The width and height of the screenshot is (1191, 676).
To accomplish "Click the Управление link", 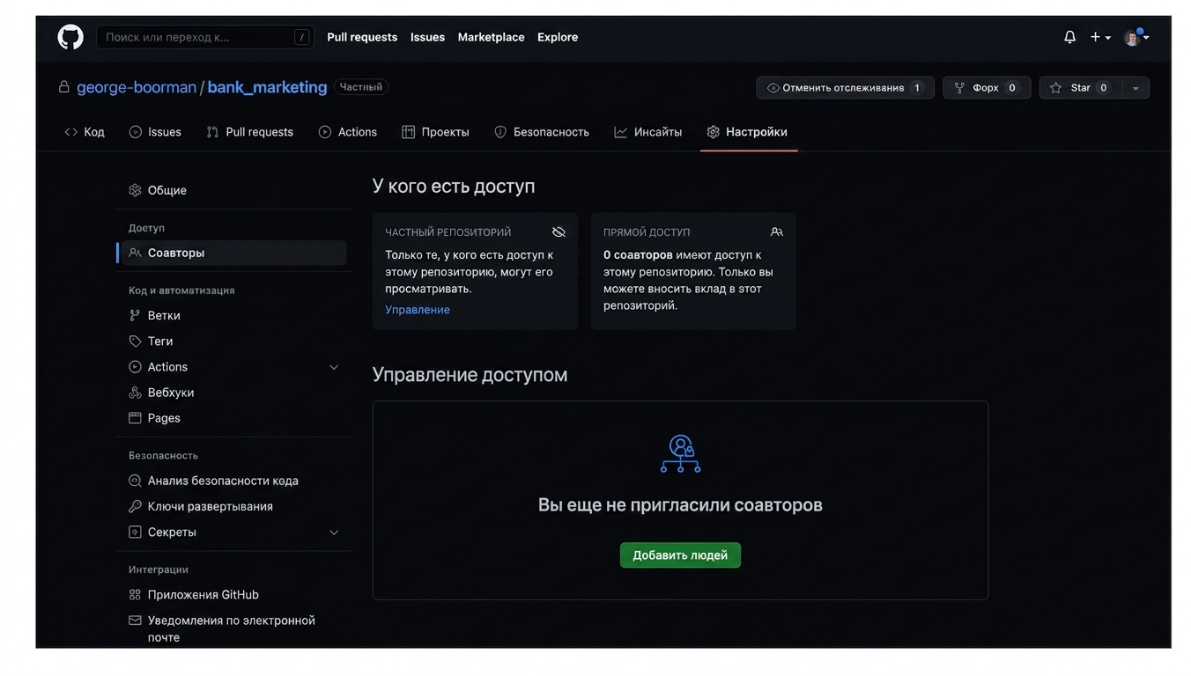I will (x=418, y=310).
